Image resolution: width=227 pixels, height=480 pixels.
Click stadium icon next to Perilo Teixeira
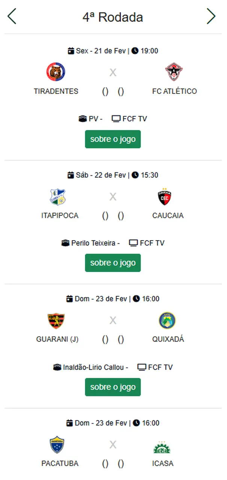[66, 243]
